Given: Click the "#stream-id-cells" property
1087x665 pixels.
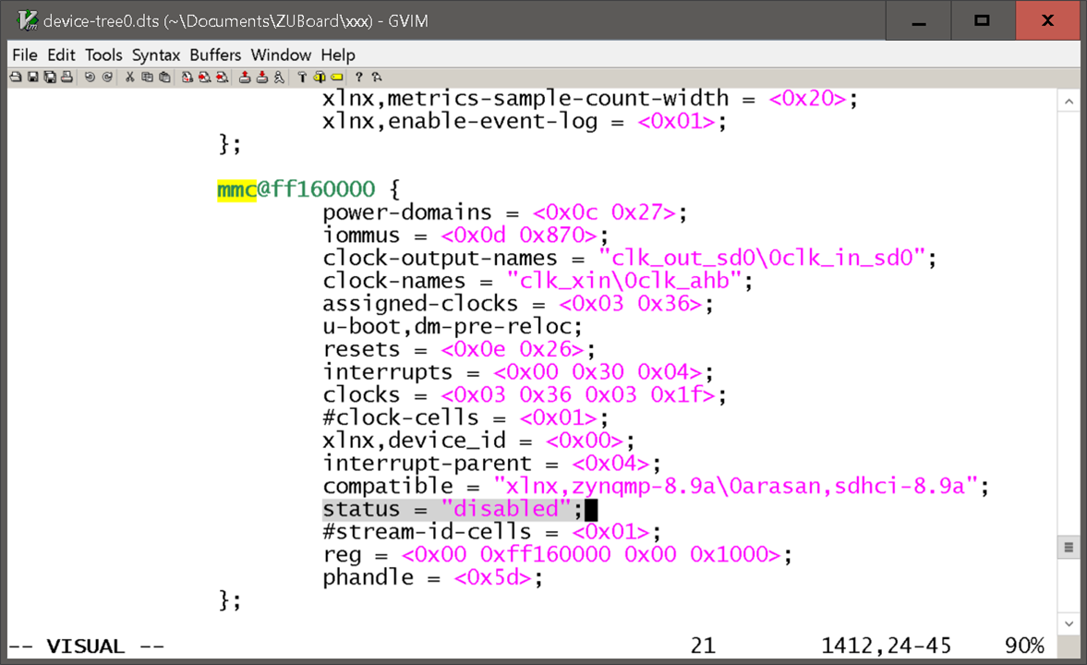Looking at the screenshot, I should click(427, 532).
